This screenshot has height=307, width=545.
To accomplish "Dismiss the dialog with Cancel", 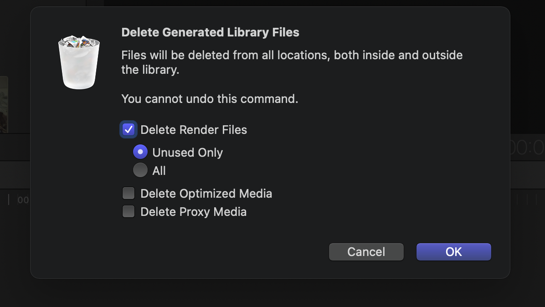I will (x=366, y=252).
